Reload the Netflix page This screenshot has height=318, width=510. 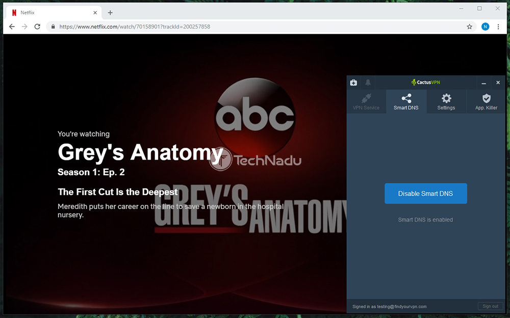[37, 26]
